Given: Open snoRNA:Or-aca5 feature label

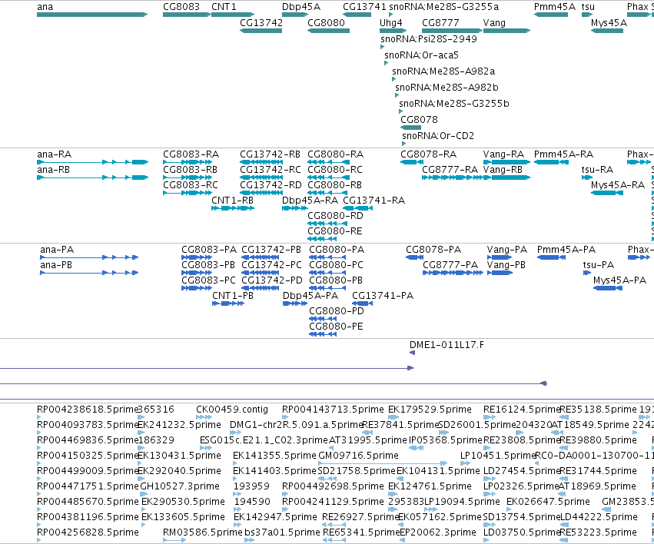Looking at the screenshot, I should pos(421,55).
